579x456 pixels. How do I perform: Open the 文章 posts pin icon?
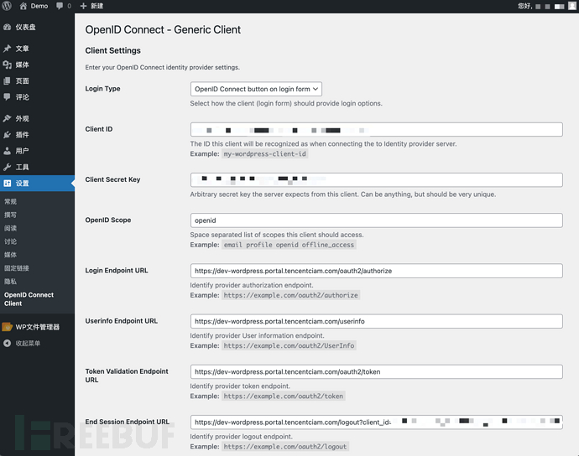click(x=7, y=49)
